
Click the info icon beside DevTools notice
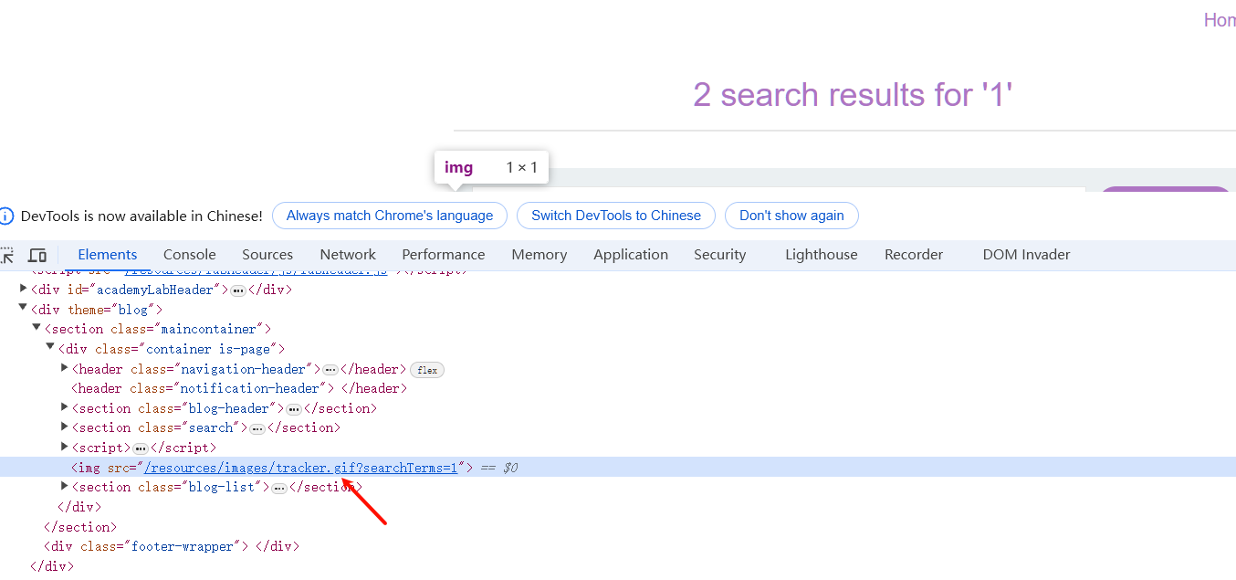6,216
